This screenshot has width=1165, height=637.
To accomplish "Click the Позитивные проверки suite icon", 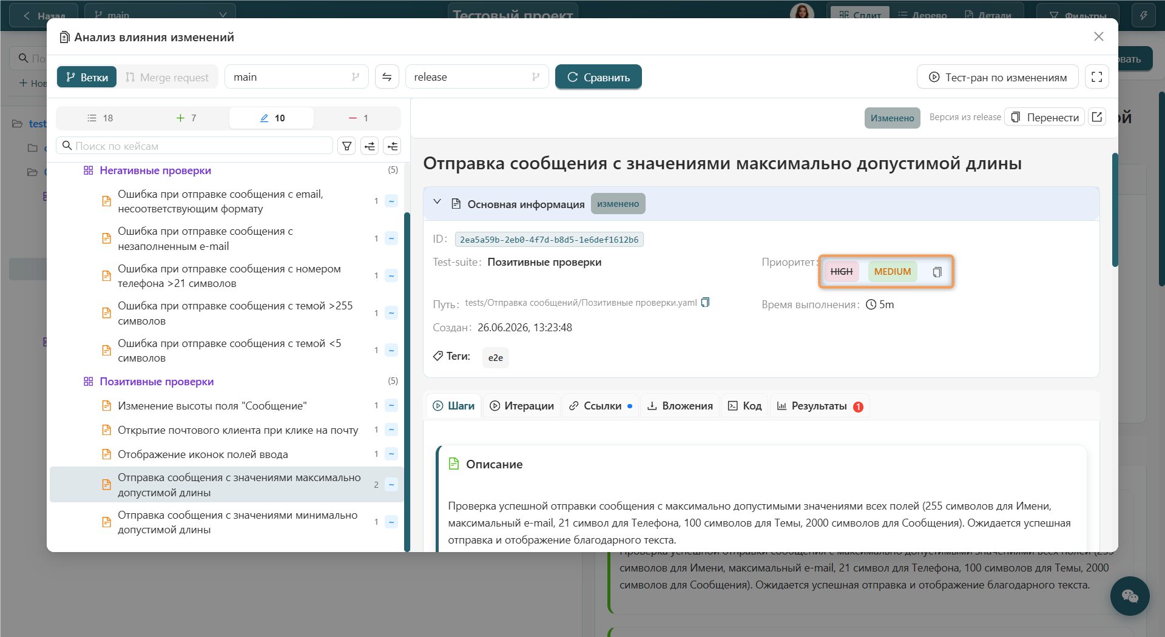I will coord(88,382).
